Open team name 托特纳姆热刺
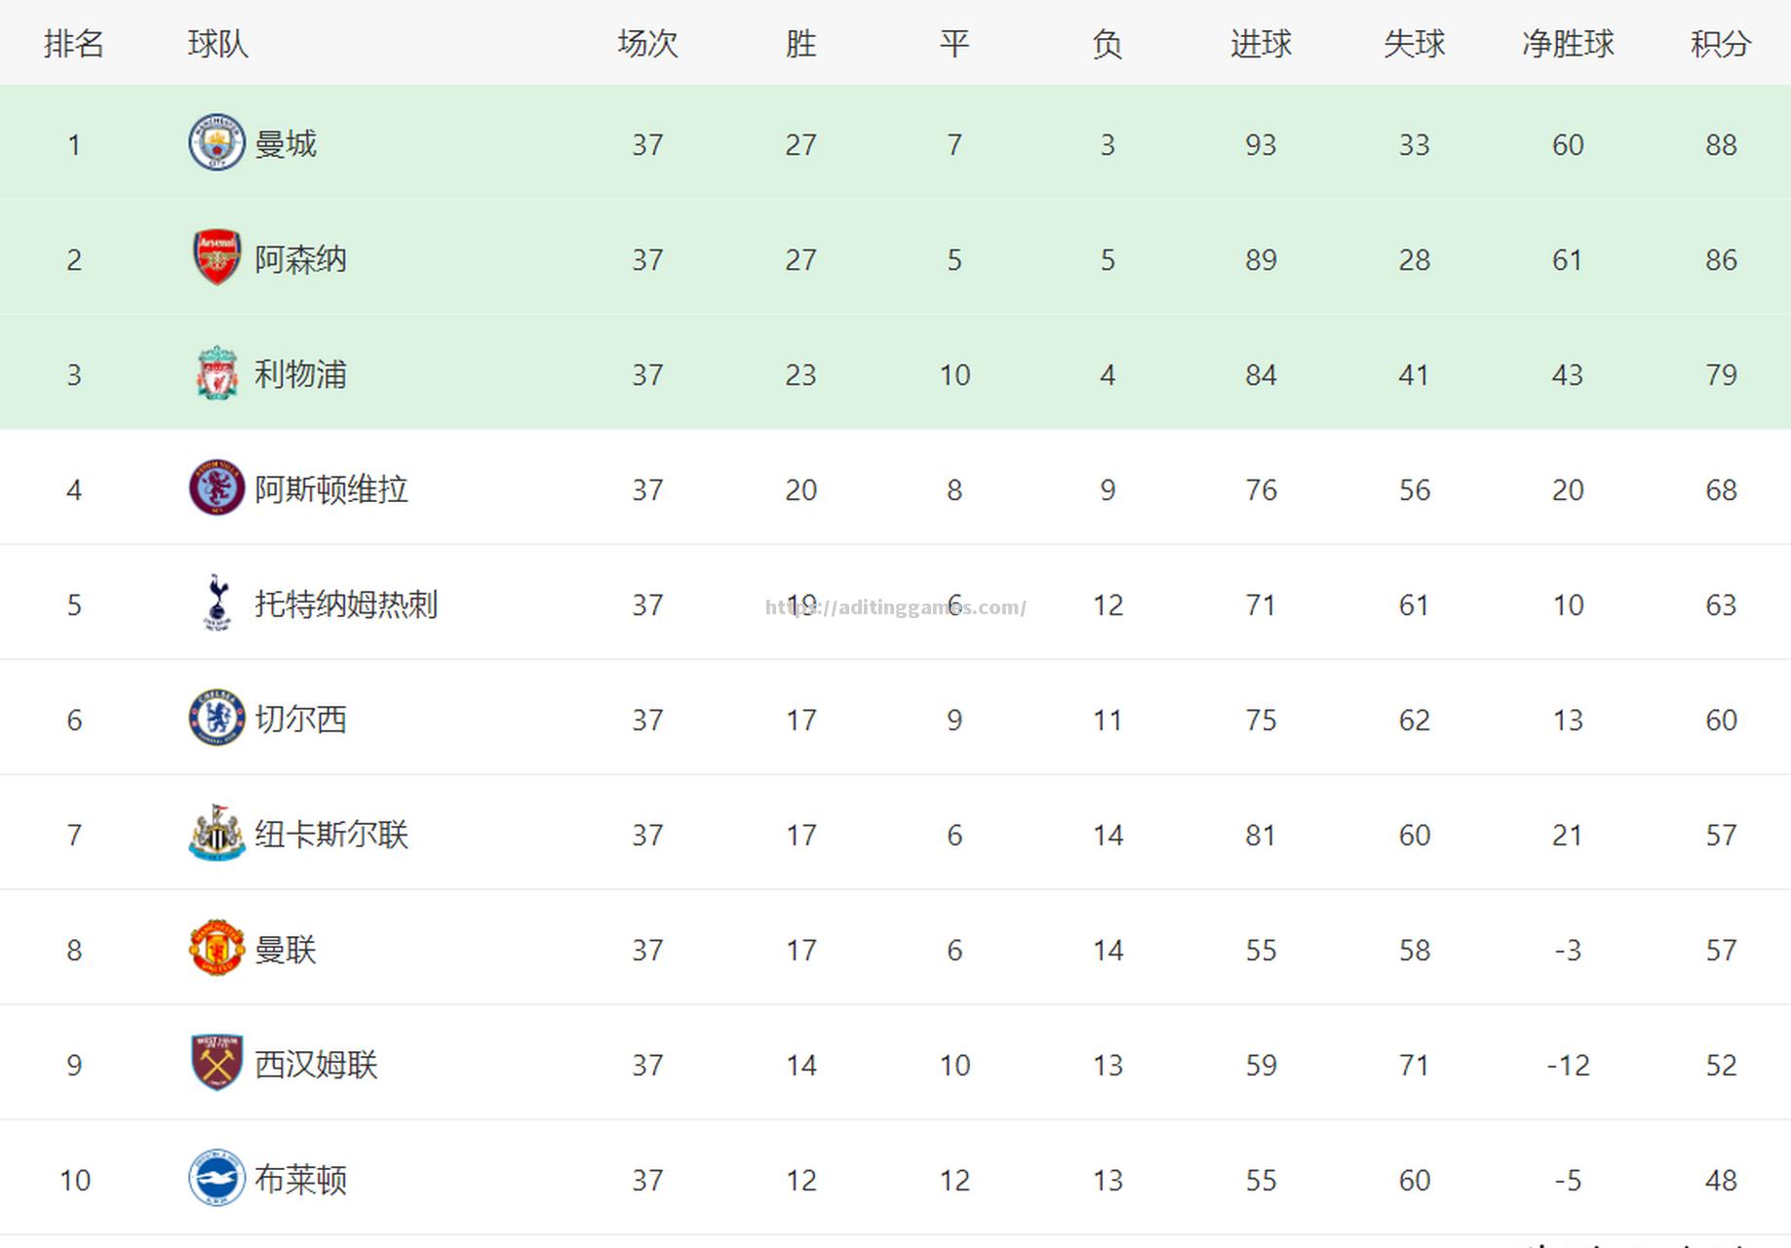 [x=346, y=604]
